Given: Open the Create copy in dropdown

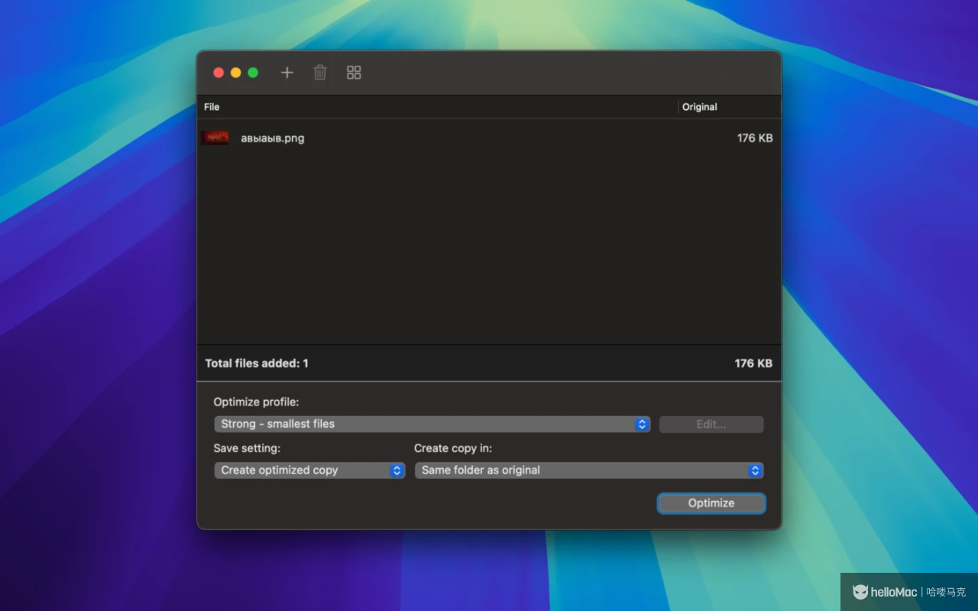Looking at the screenshot, I should pos(589,470).
